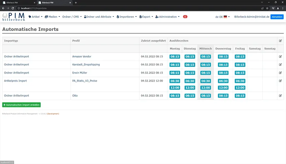This screenshot has height=164, width=286.
Task: Open the Export dropdown menu
Action: click(146, 17)
